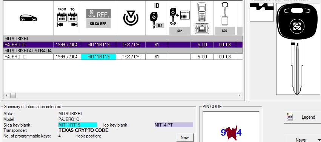Click the key profile thumbnail image

(x=262, y=12)
